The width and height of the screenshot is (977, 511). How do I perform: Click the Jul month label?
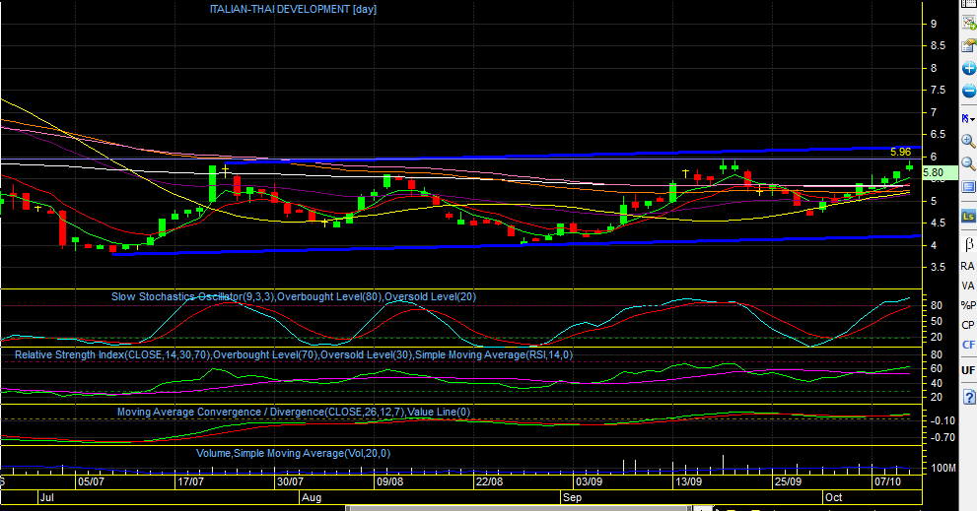[x=47, y=497]
